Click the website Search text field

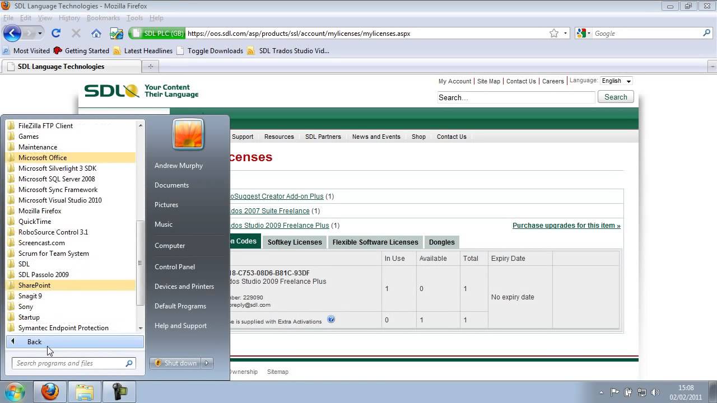(516, 97)
